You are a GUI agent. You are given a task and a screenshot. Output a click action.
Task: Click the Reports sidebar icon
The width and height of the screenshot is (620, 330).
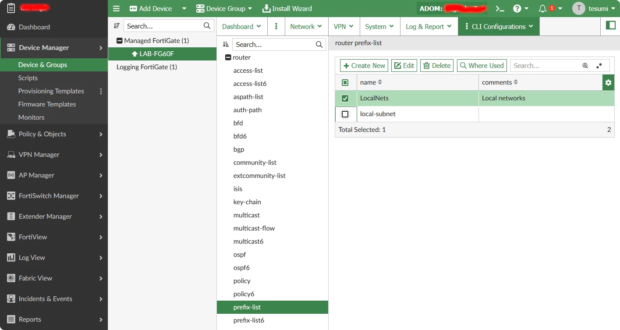point(11,319)
